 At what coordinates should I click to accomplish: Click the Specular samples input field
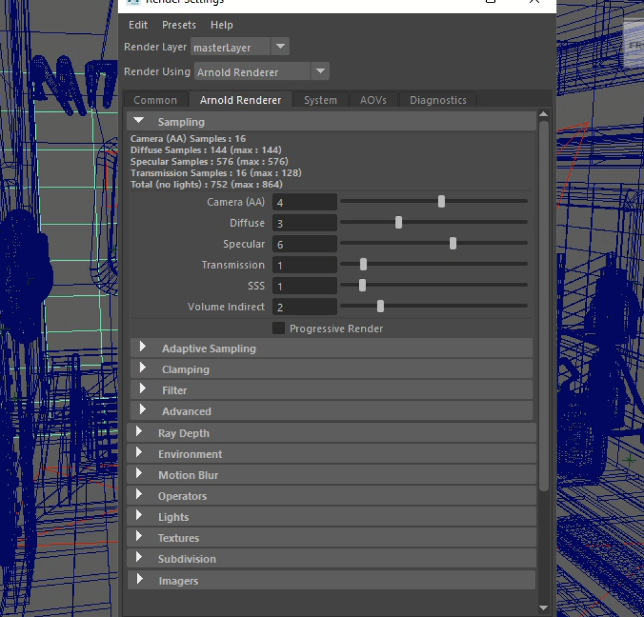coord(305,244)
